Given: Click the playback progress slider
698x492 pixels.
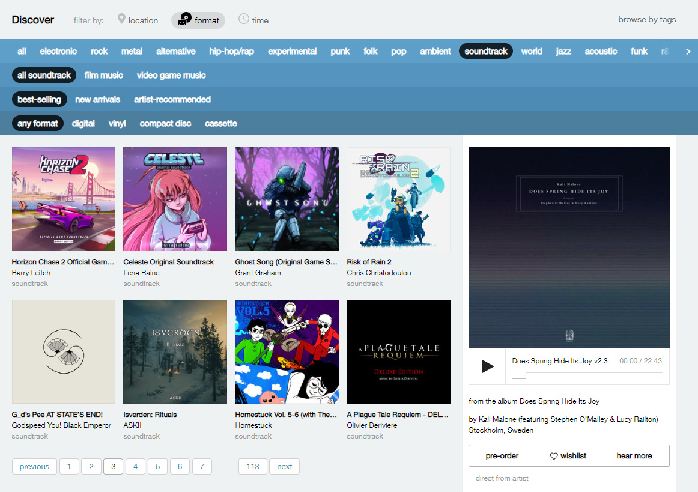Looking at the screenshot, I should (587, 375).
